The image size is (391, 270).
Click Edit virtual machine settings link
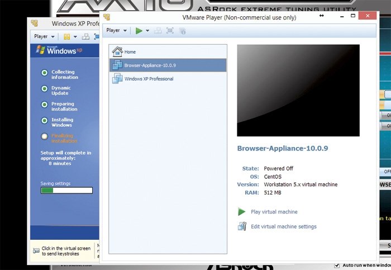coord(284,226)
